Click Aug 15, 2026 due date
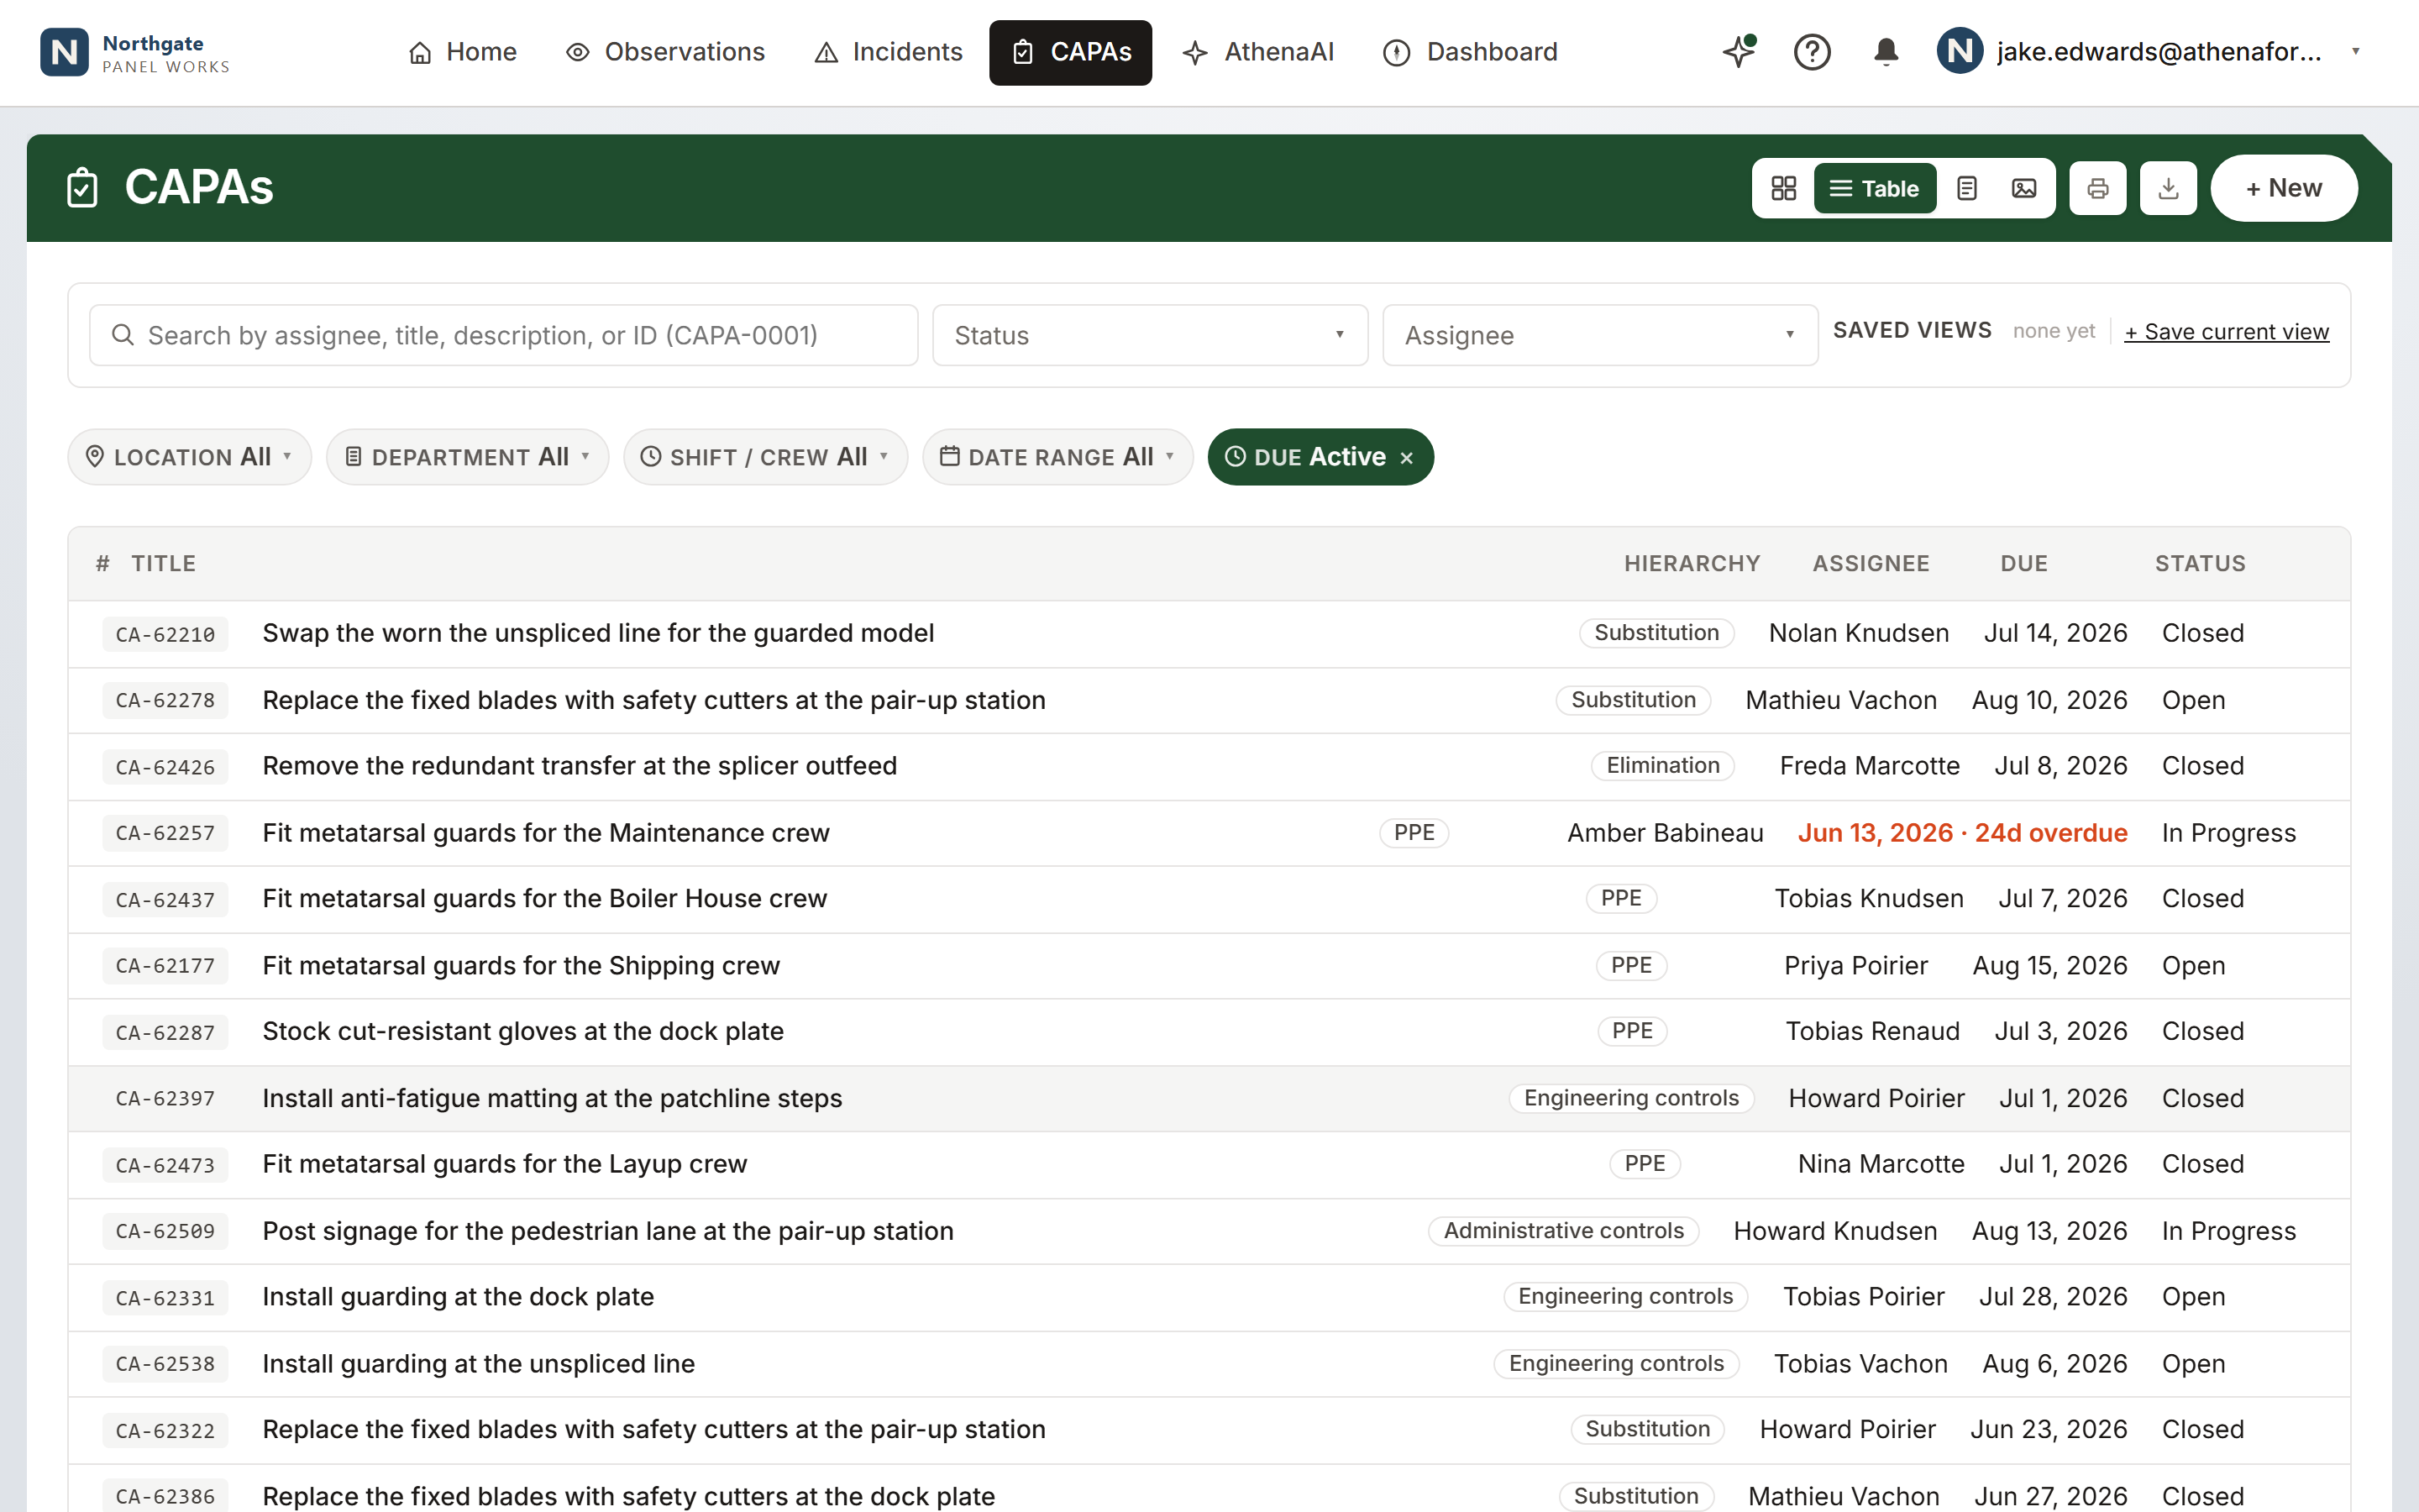 pos(2049,965)
